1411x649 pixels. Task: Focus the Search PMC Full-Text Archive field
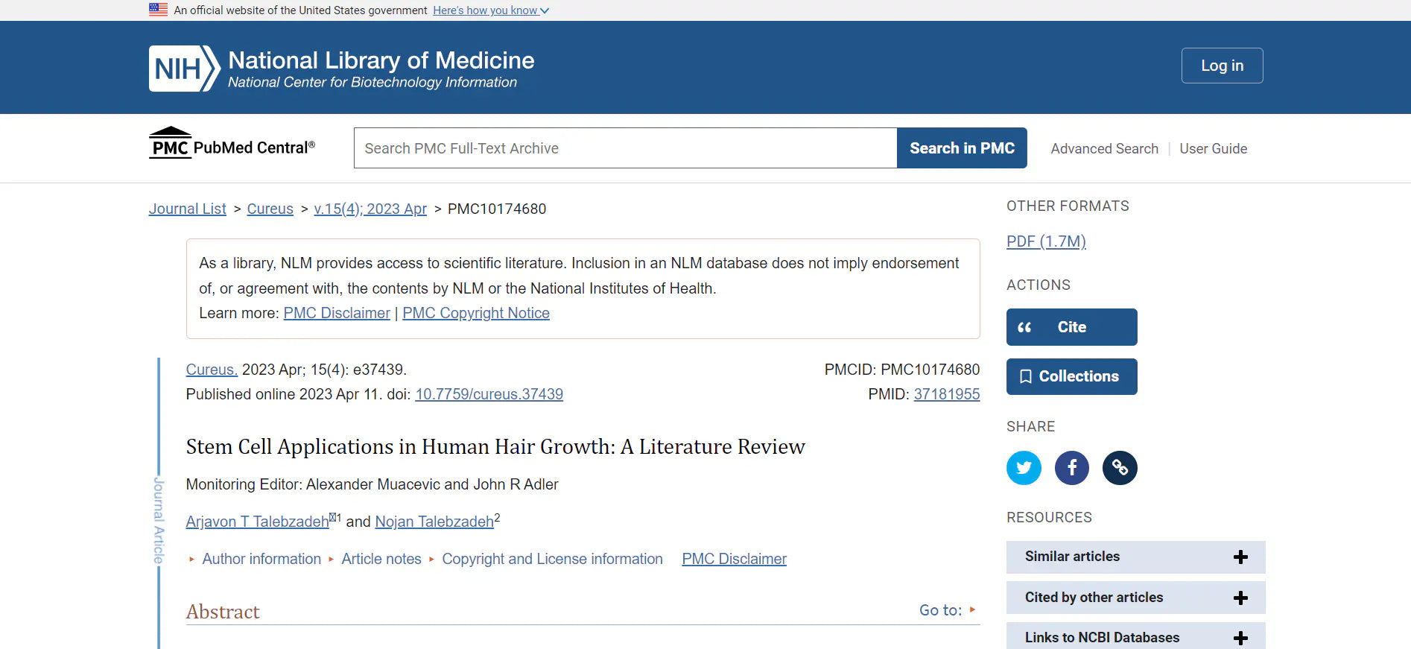click(624, 148)
